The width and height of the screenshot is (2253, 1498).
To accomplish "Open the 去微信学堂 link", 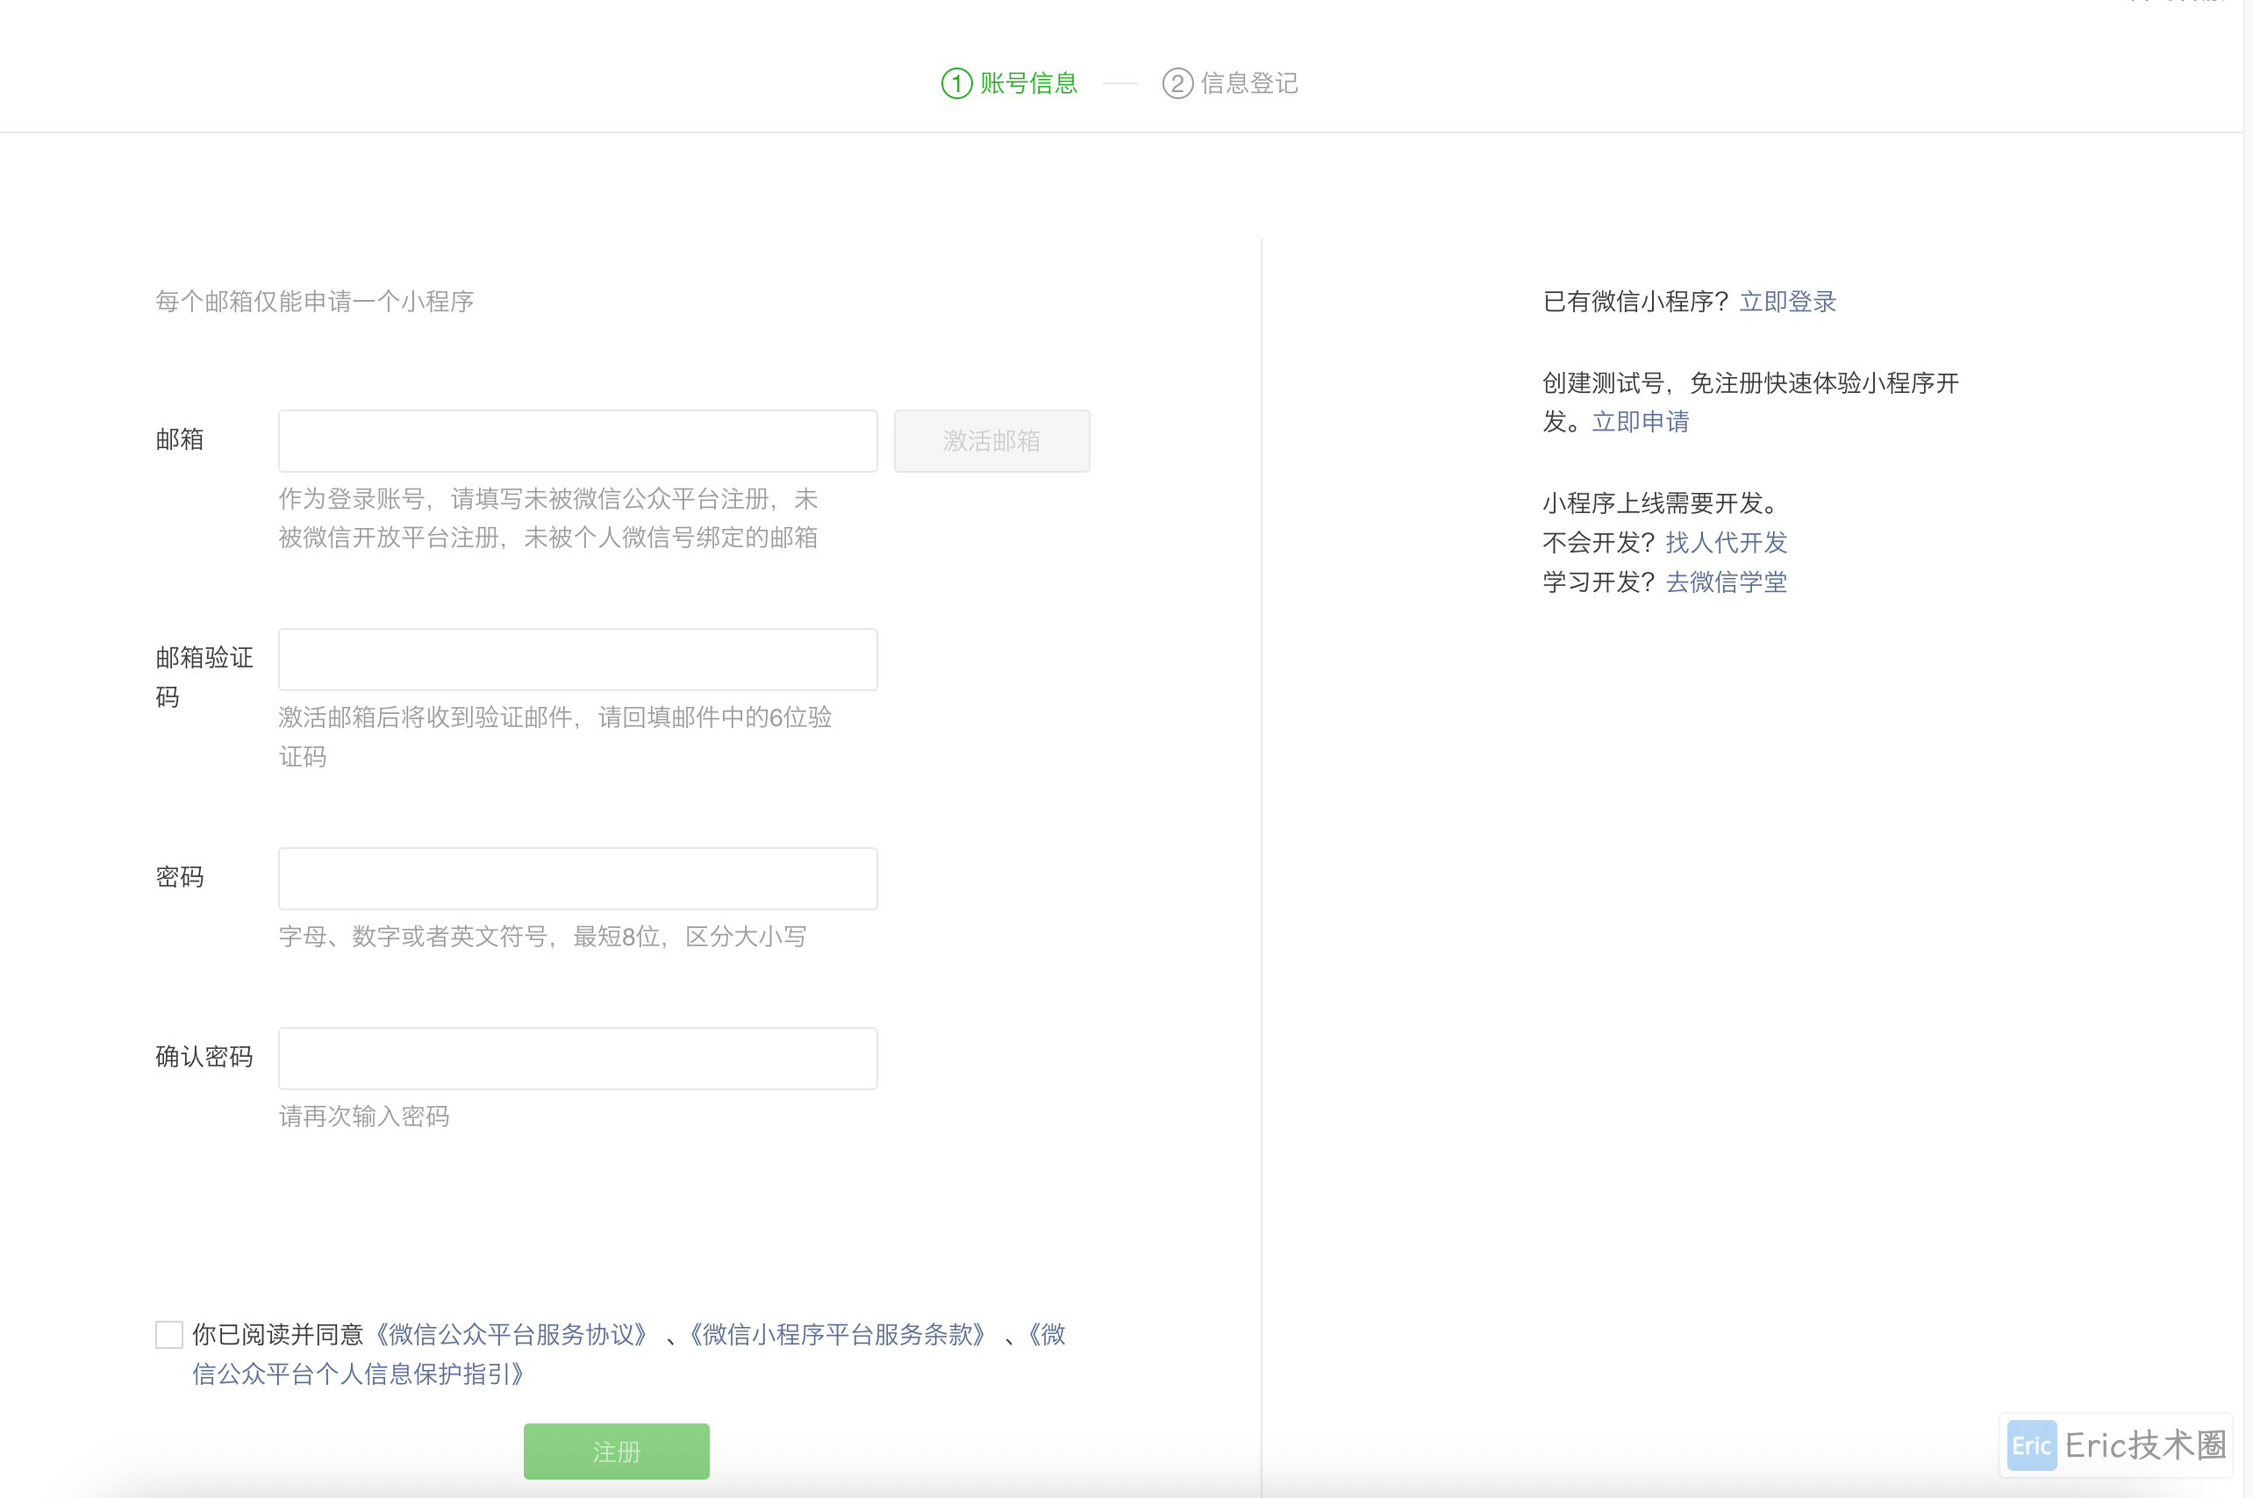I will [x=1726, y=581].
